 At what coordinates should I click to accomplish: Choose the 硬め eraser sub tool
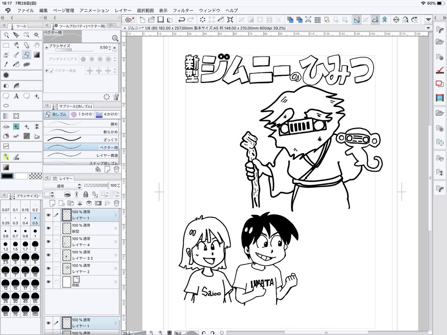pos(81,123)
